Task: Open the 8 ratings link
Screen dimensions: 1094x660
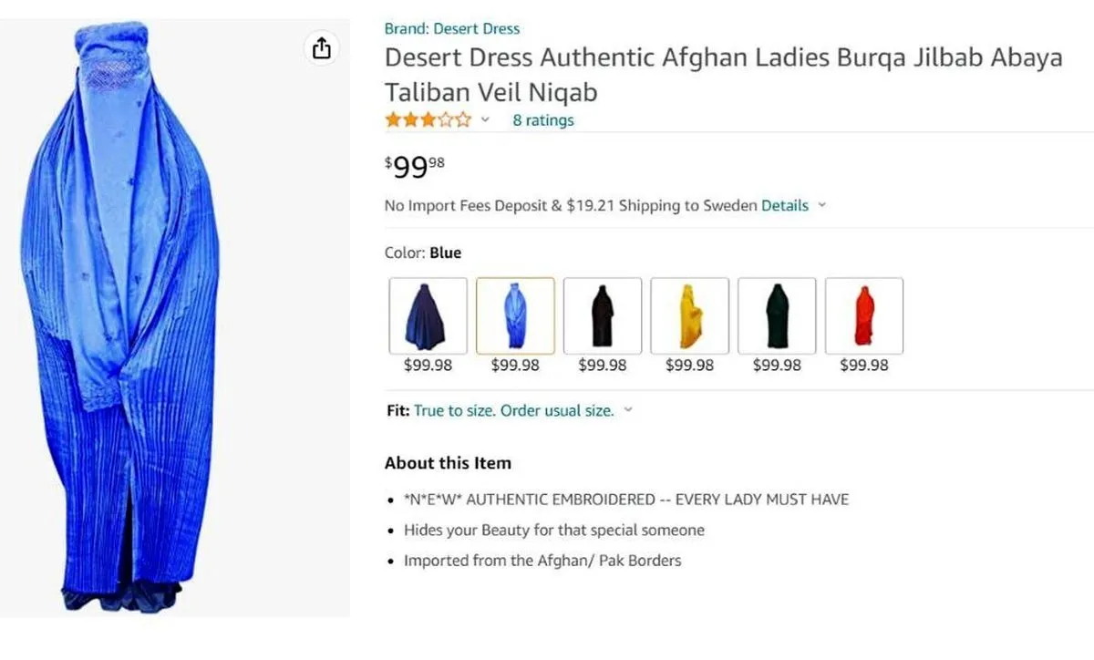Action: coord(542,119)
